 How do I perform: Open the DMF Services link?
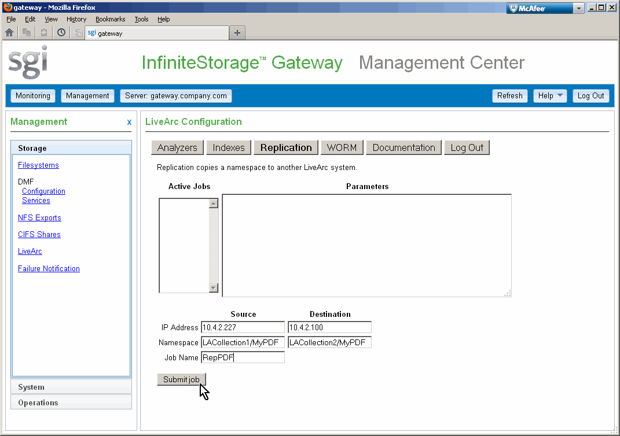coord(36,200)
